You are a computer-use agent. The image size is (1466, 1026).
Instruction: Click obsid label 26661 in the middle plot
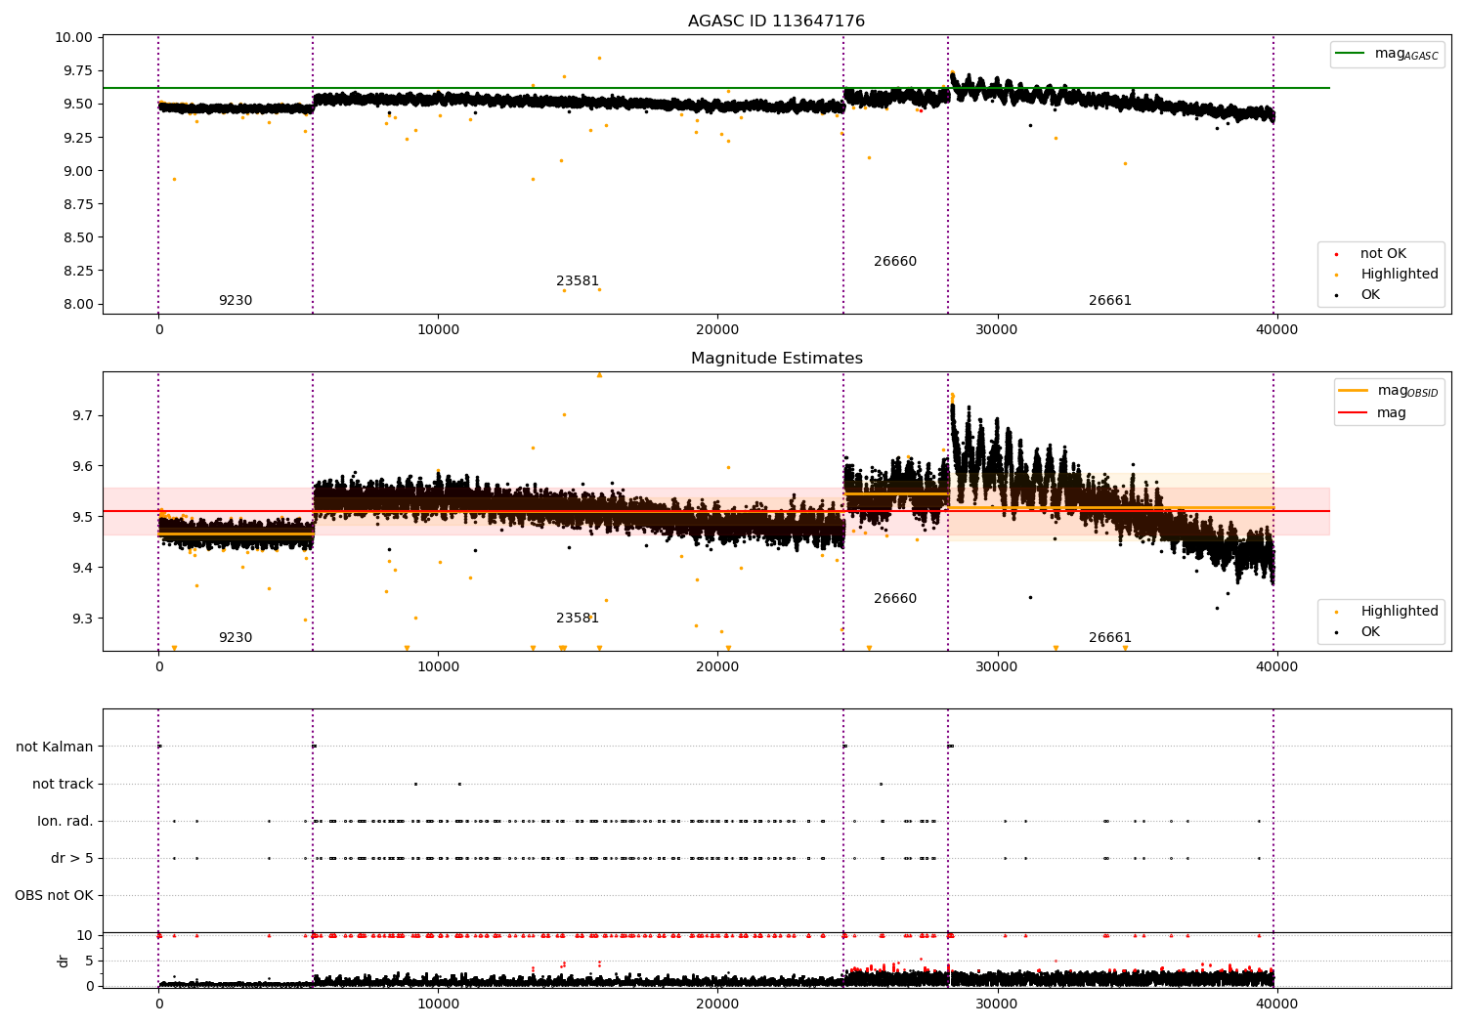1110,638
